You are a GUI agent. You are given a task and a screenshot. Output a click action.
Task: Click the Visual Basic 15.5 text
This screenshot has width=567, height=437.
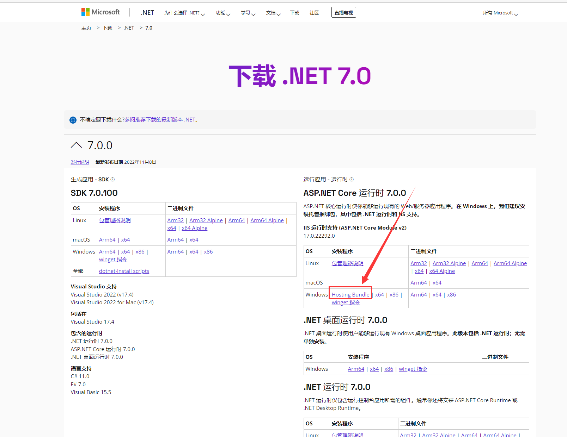91,392
